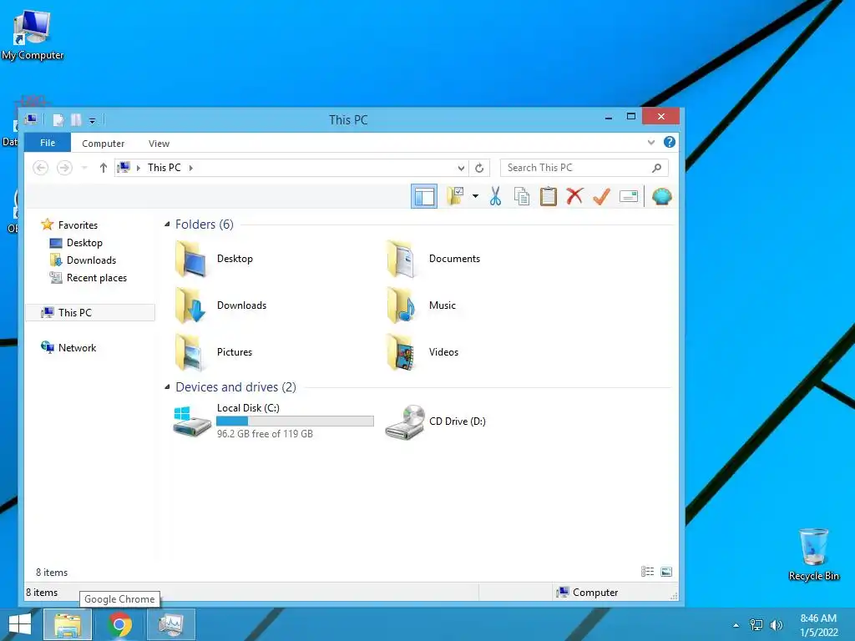The width and height of the screenshot is (855, 641).
Task: Open the Help question mark icon
Action: (669, 142)
